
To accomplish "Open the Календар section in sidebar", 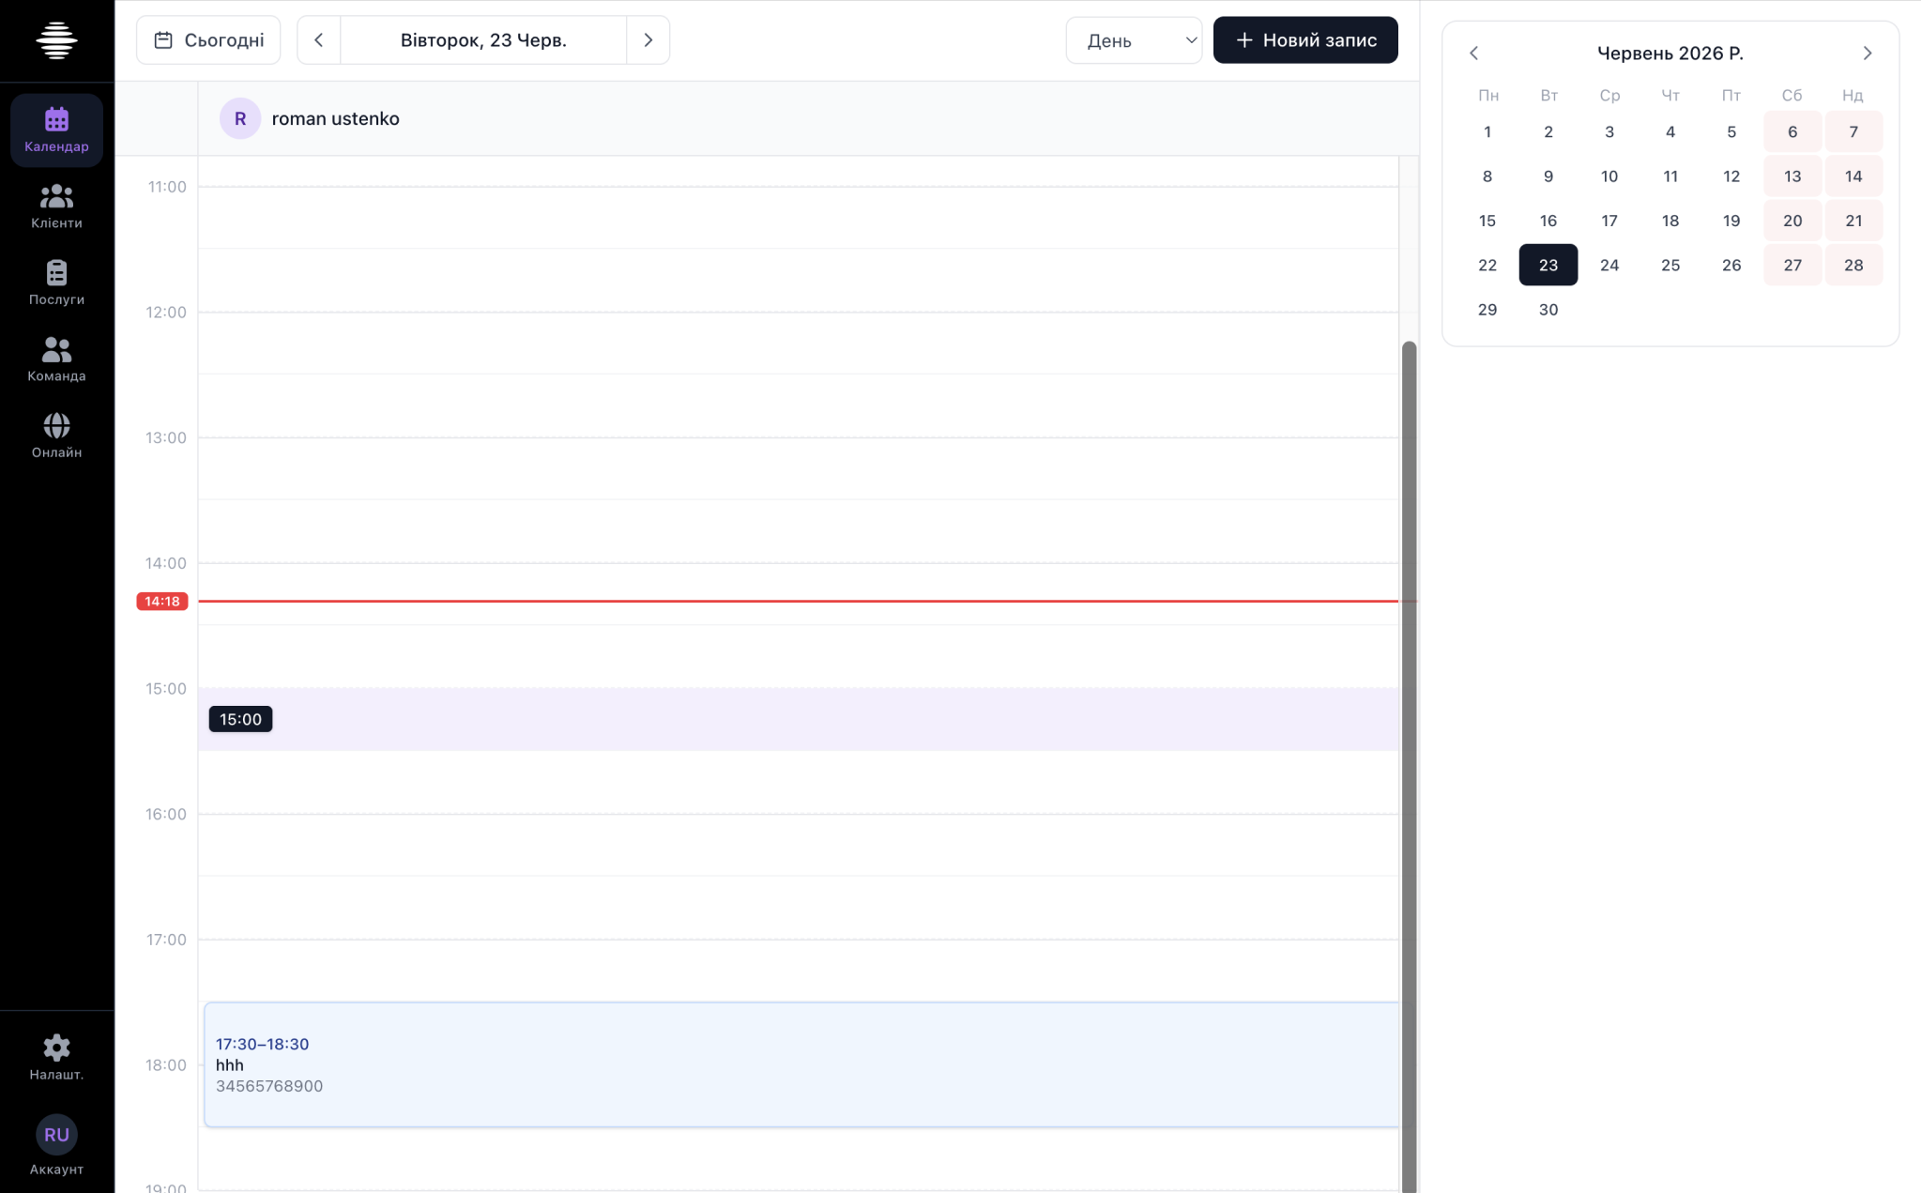I will coord(56,130).
